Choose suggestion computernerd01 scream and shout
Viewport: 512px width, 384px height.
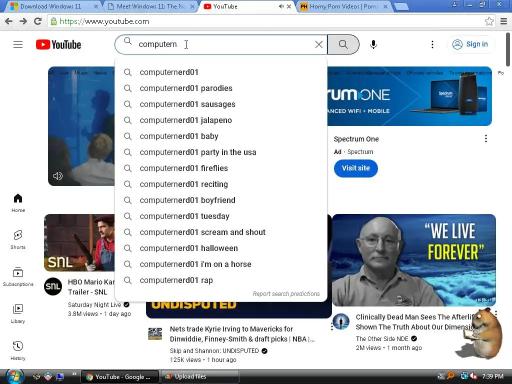tap(221, 232)
